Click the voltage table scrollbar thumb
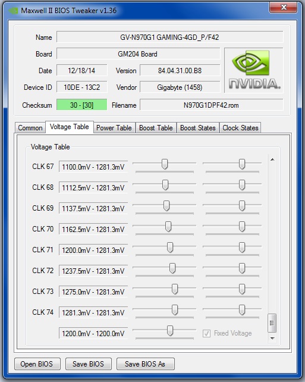 [x=272, y=323]
